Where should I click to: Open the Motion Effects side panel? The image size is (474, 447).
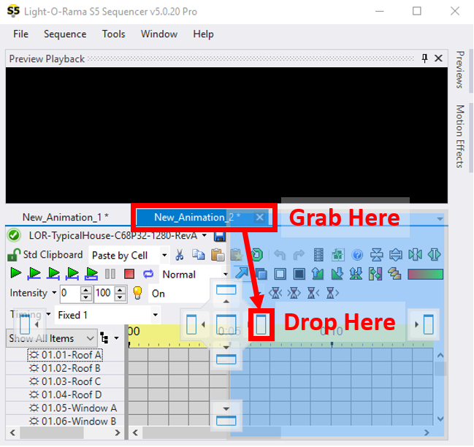point(460,136)
